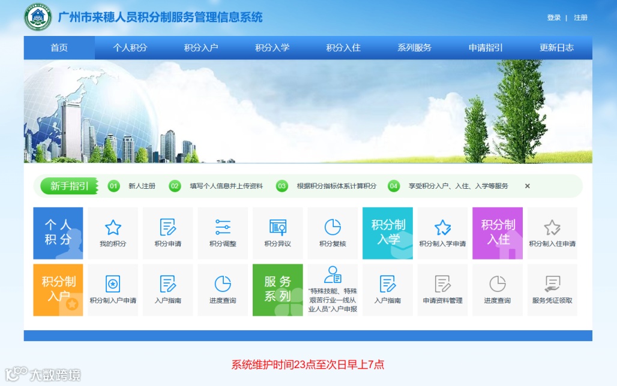Viewport: 617px width, 386px height.
Task: Open the 积分调整 sliders icon
Action: [223, 228]
